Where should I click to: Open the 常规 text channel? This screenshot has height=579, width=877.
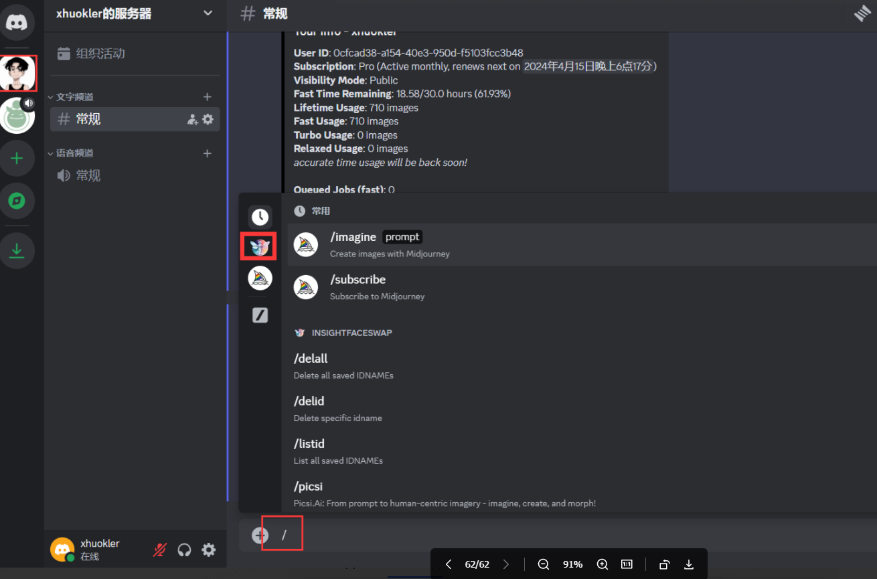click(x=135, y=119)
